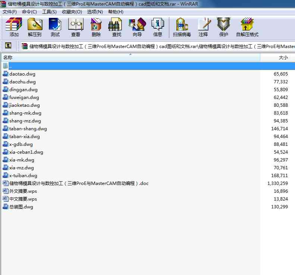Viewport: 295px width, 275px height.
Task: Click size value 65,605
Action: click(x=281, y=74)
